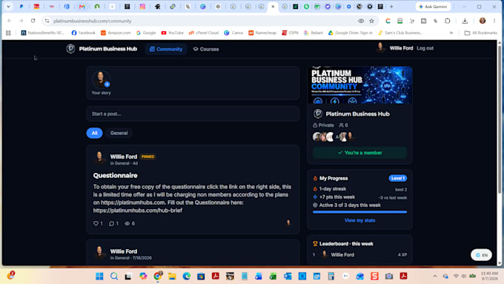The image size is (504, 284).
Task: Click the page vertical scrollbar
Action: [x=500, y=119]
